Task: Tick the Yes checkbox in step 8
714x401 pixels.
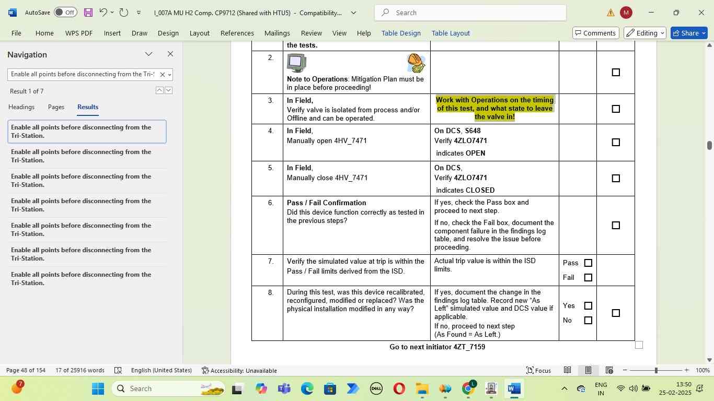Action: pos(588,306)
